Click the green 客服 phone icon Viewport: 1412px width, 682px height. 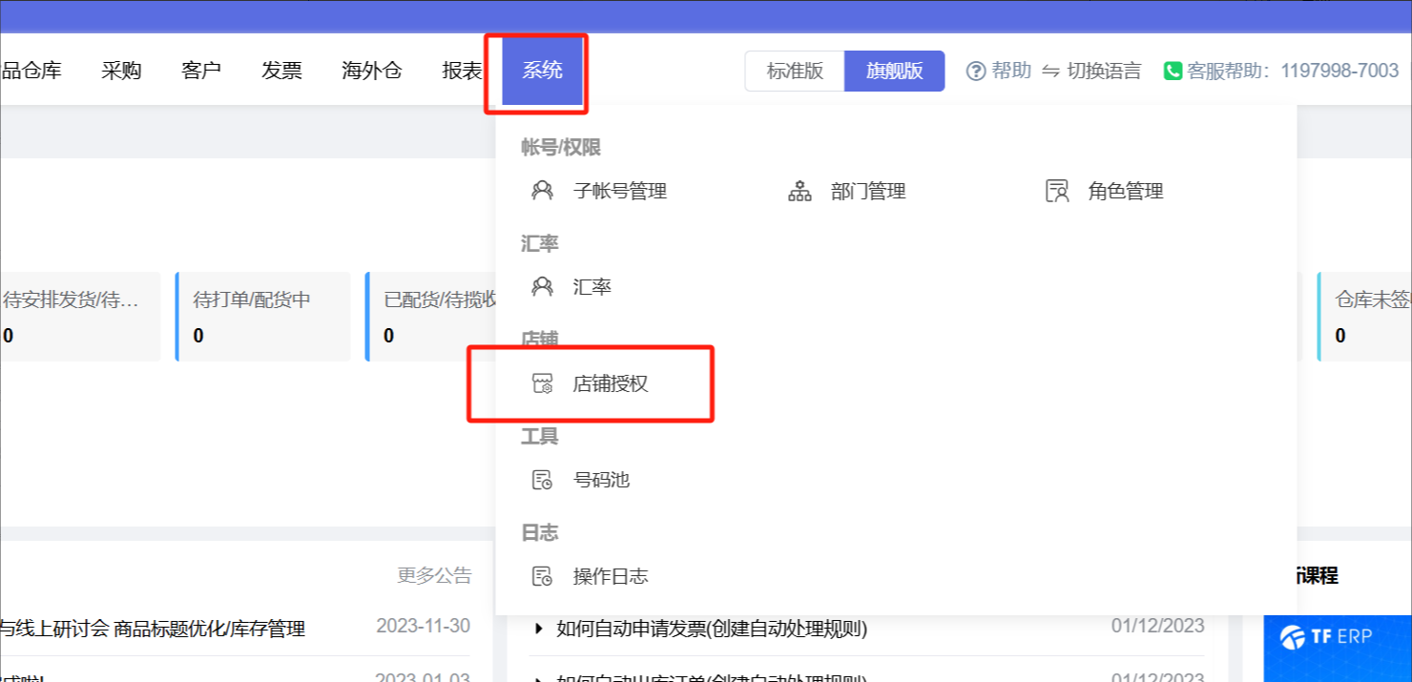1173,71
